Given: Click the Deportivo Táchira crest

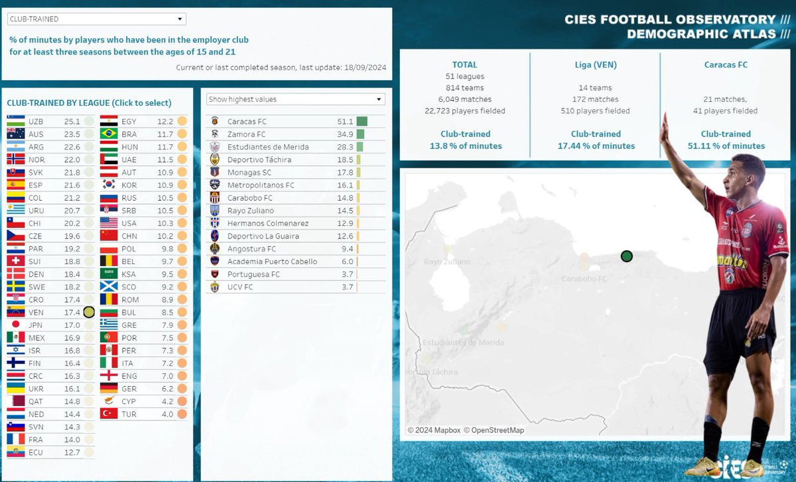Looking at the screenshot, I should coord(214,160).
